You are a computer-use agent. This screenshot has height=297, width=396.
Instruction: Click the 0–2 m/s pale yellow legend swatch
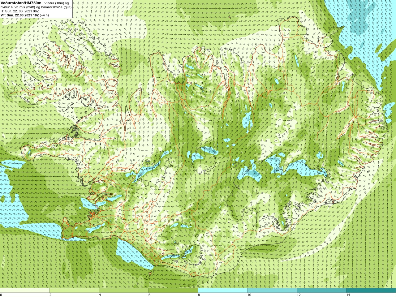[25, 291]
